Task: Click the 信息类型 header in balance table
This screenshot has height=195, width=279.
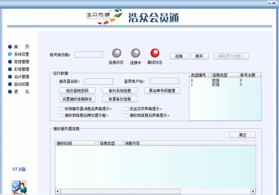Action: pos(225,75)
